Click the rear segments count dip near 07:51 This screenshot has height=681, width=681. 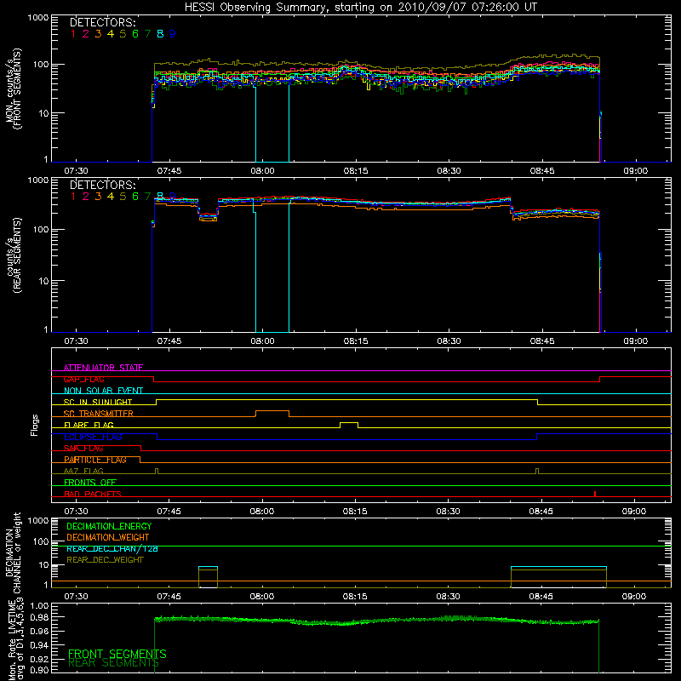(208, 216)
